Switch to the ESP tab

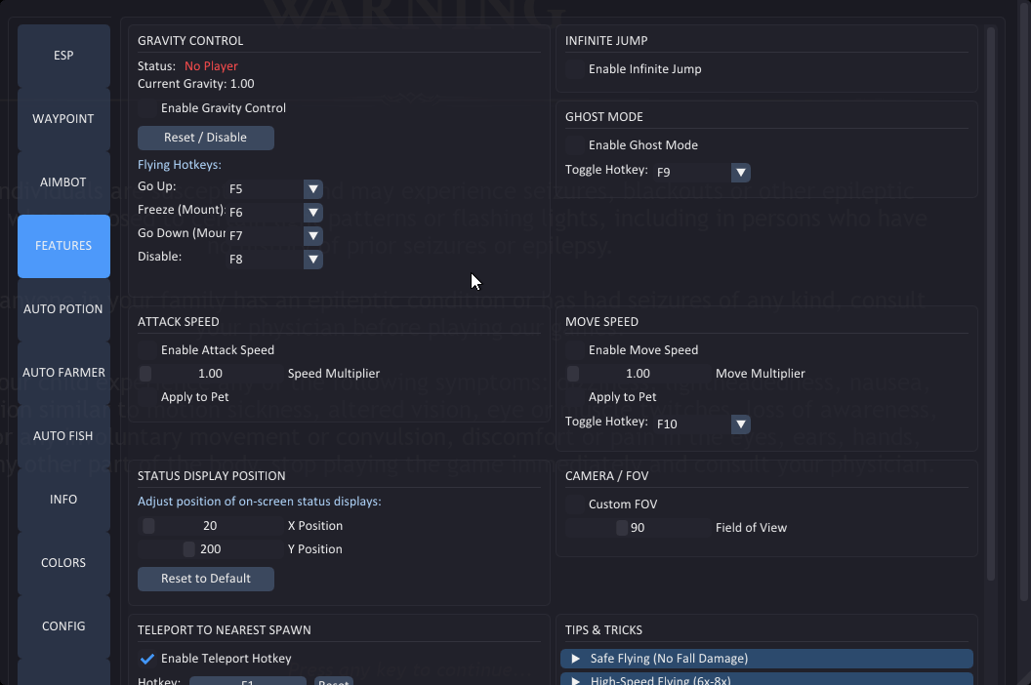[x=63, y=56]
